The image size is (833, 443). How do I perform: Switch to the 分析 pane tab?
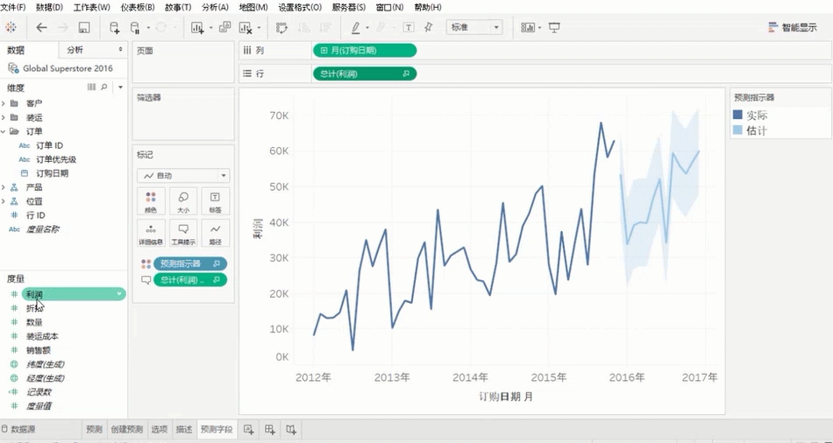tap(75, 50)
